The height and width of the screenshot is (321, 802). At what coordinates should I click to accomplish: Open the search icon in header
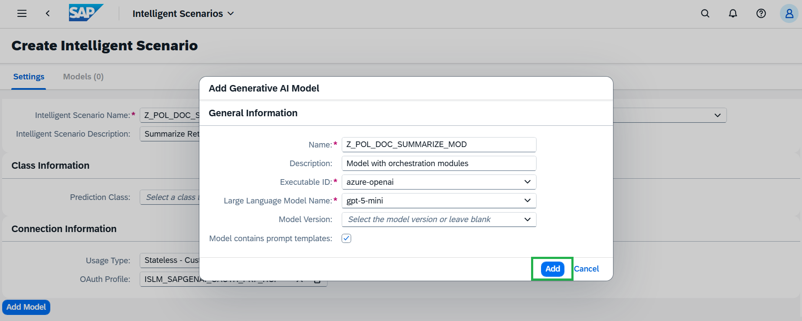tap(705, 13)
